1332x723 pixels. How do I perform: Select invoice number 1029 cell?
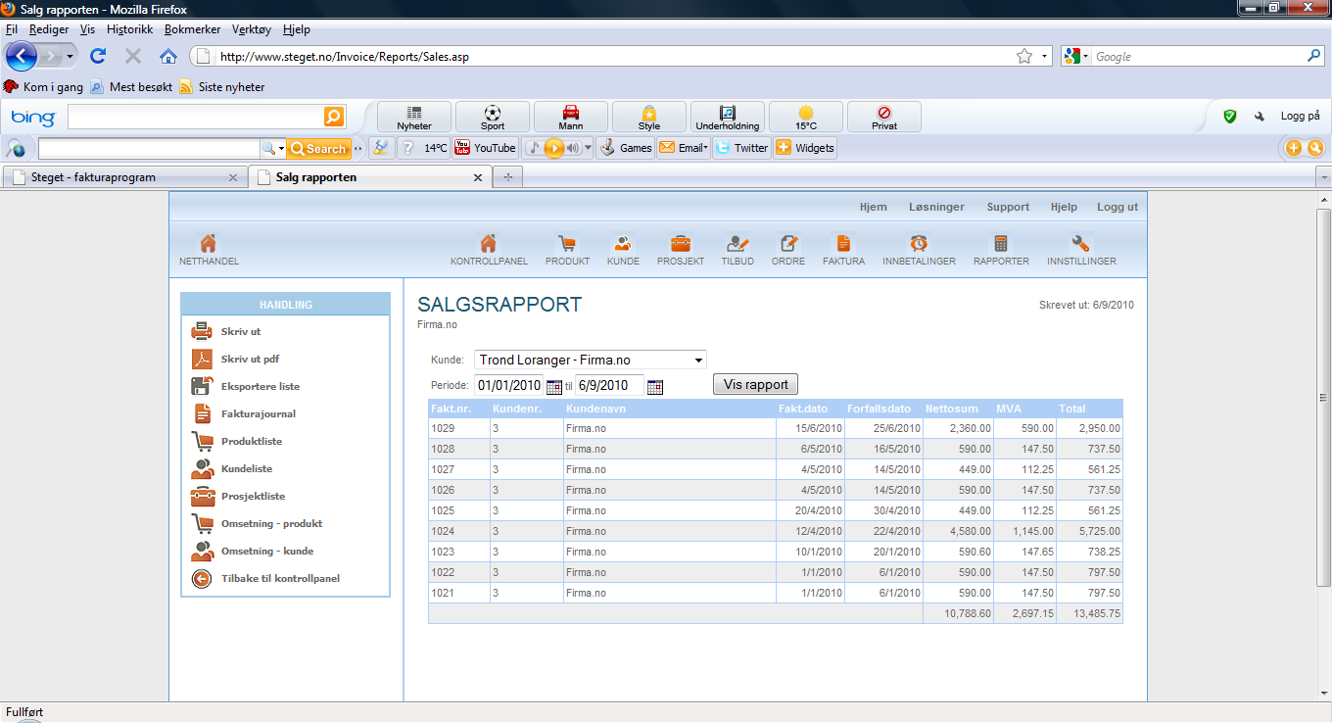click(x=459, y=428)
